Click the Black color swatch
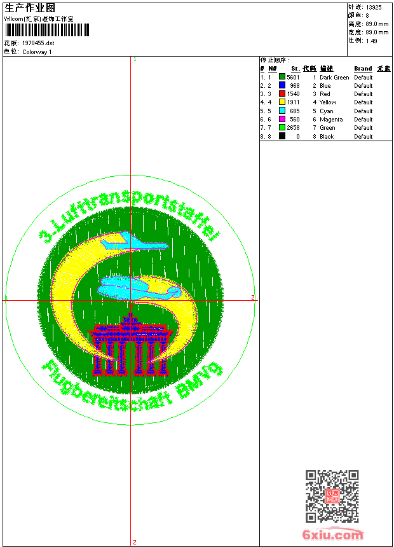Viewport: 394px width, 547px height. coord(282,135)
